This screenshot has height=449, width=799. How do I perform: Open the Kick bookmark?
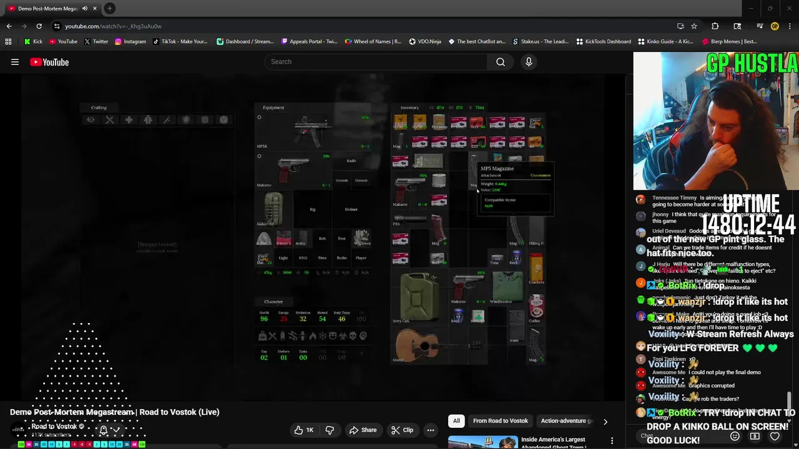(33, 41)
